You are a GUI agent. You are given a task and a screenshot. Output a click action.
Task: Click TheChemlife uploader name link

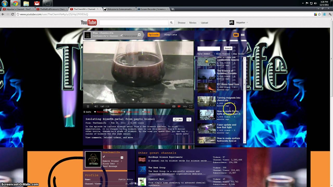(99, 123)
